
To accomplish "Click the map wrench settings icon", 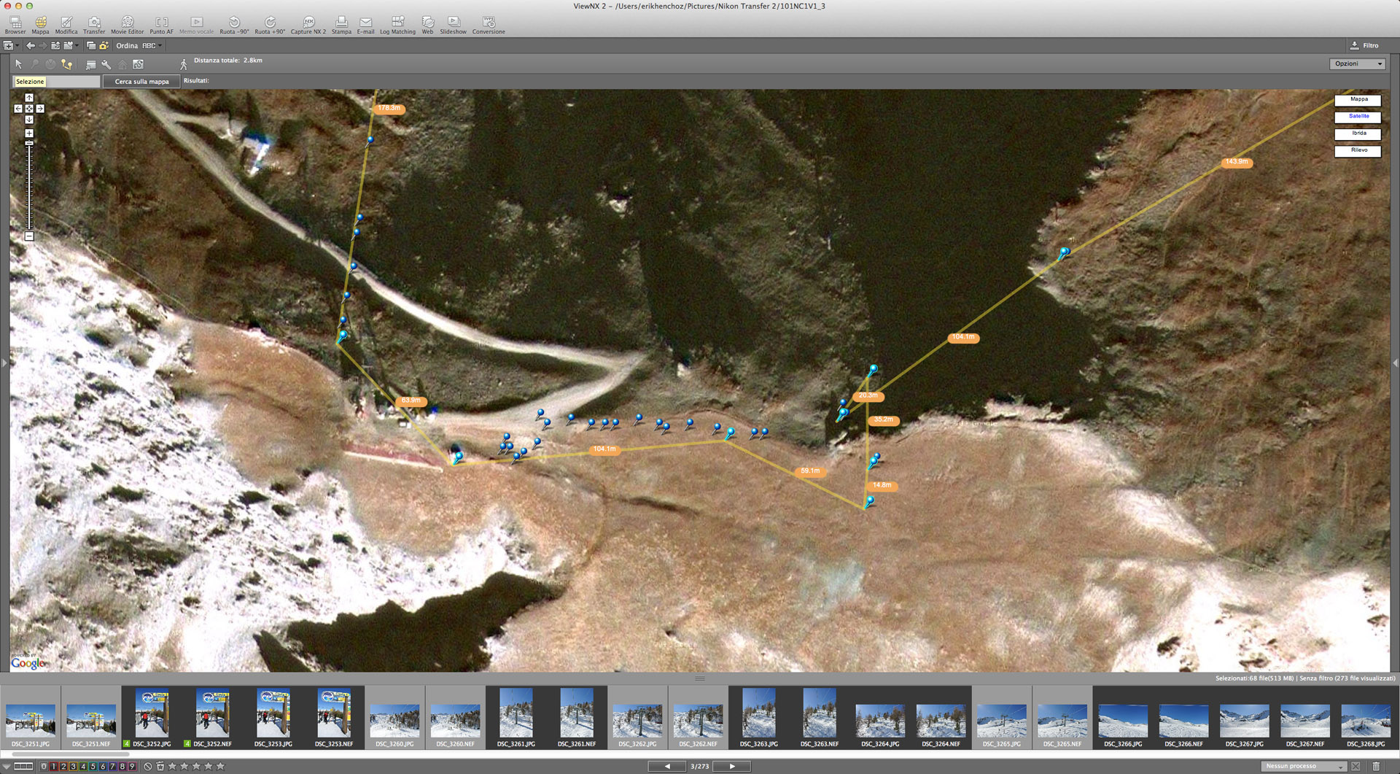I will (106, 64).
